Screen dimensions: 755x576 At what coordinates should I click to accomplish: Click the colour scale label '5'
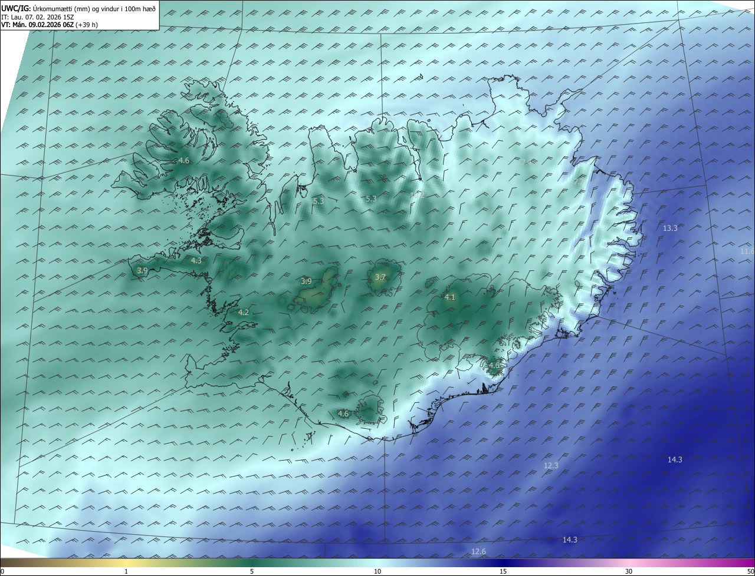(x=252, y=571)
